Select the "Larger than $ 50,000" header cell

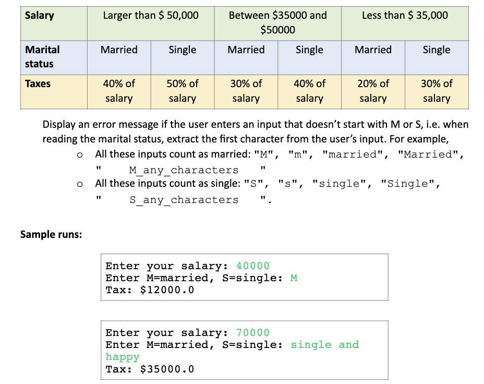[x=151, y=23]
